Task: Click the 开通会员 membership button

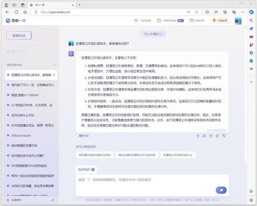Action: (220, 21)
